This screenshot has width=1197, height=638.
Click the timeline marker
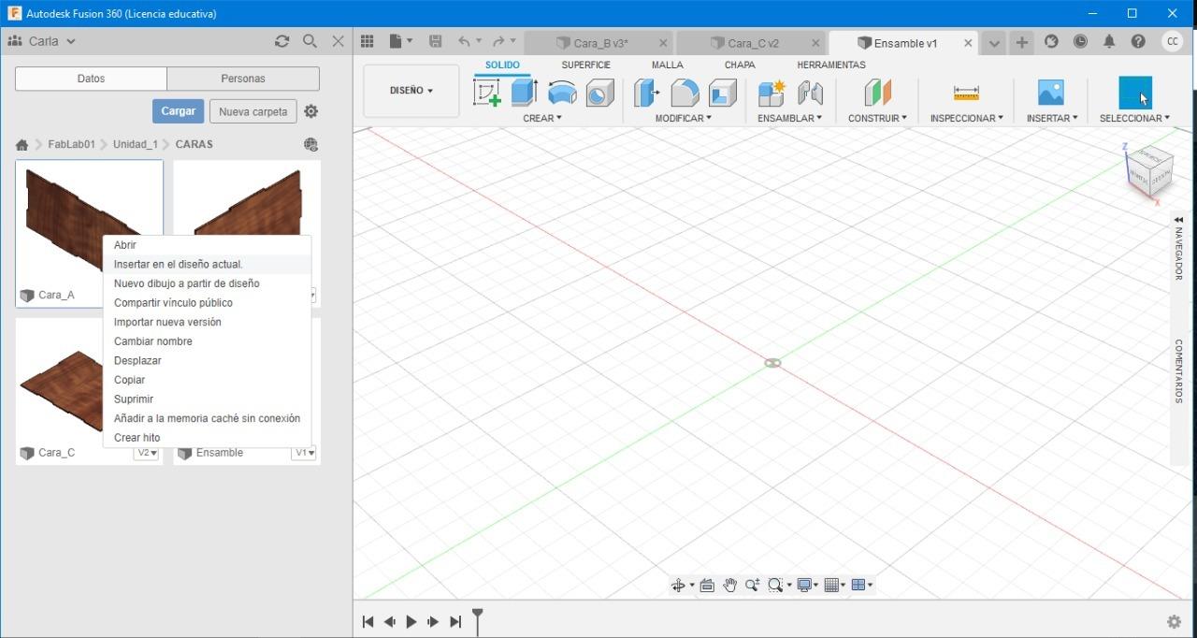click(x=478, y=620)
